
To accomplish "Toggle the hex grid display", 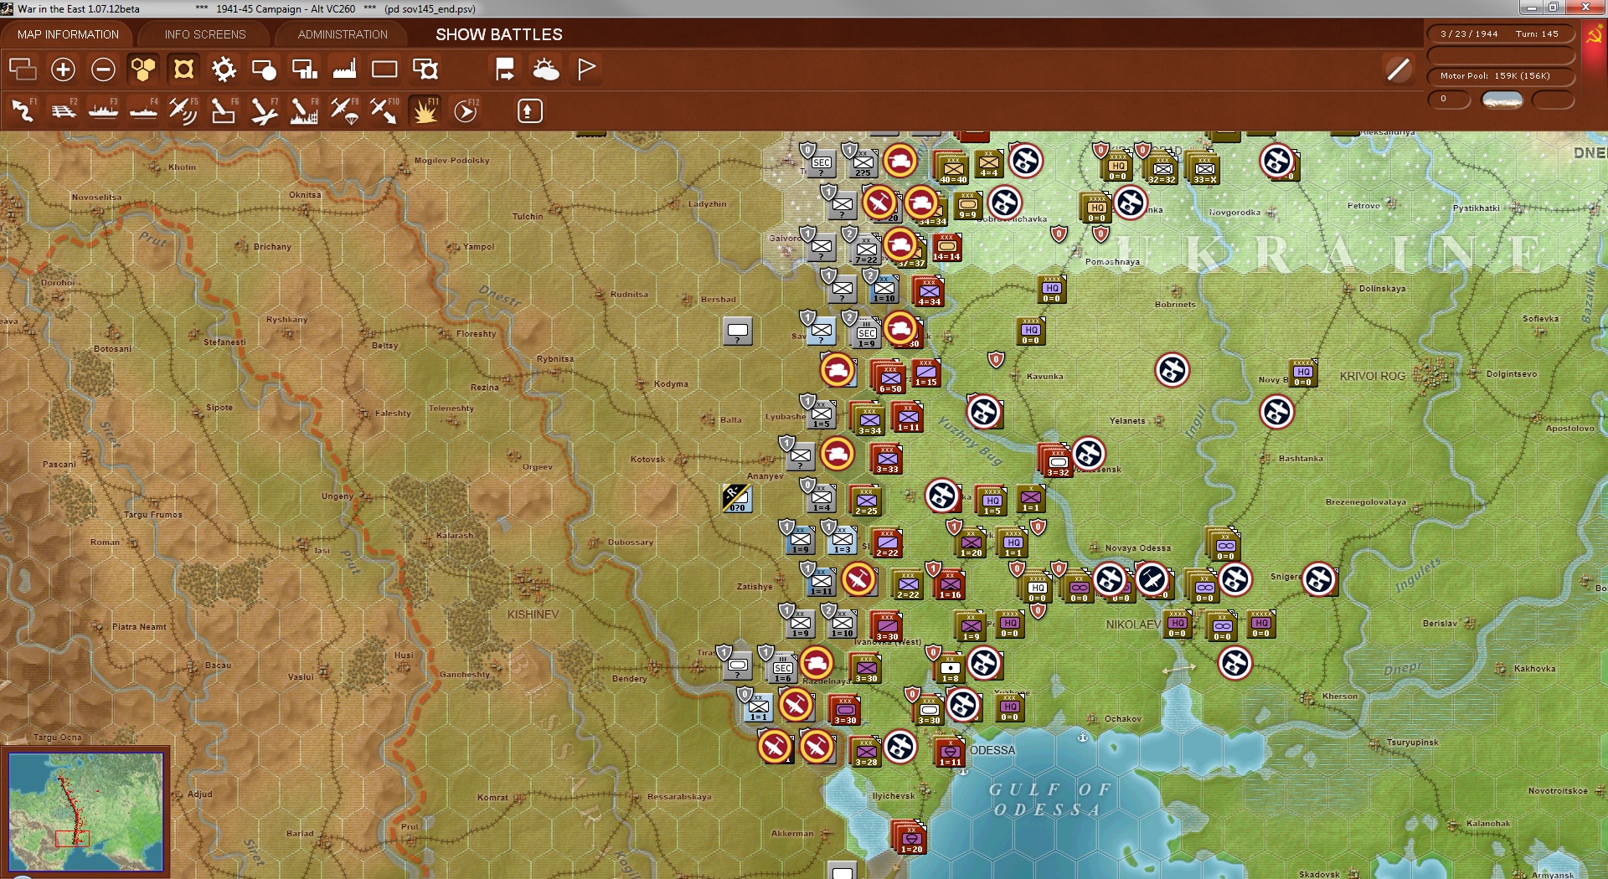I will pos(143,69).
